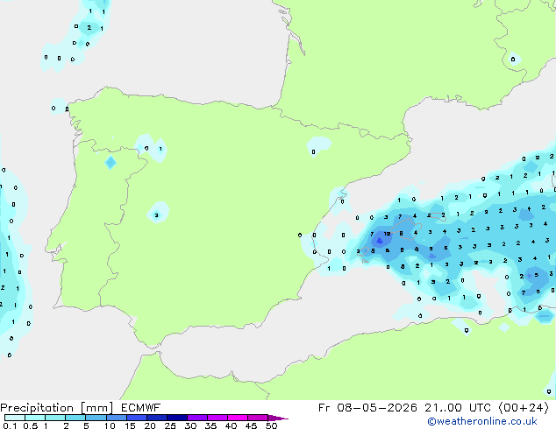This screenshot has height=429, width=556.
Task: Click the 0.1–0.5 mm legend color swatch
Action: tap(15, 418)
